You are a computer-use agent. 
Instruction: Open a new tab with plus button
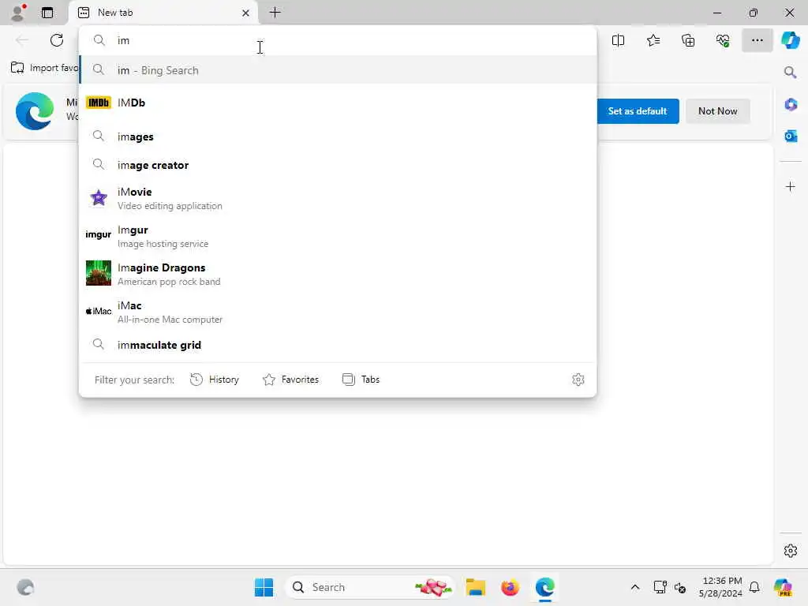pos(275,13)
